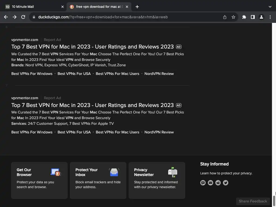Viewport: 276px width, 207px height.
Task: Open vpnmentor.com domain of the first ad
Action: tap(25, 40)
